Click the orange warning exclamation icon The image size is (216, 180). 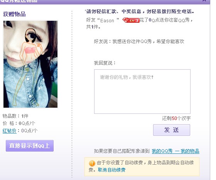92,163
